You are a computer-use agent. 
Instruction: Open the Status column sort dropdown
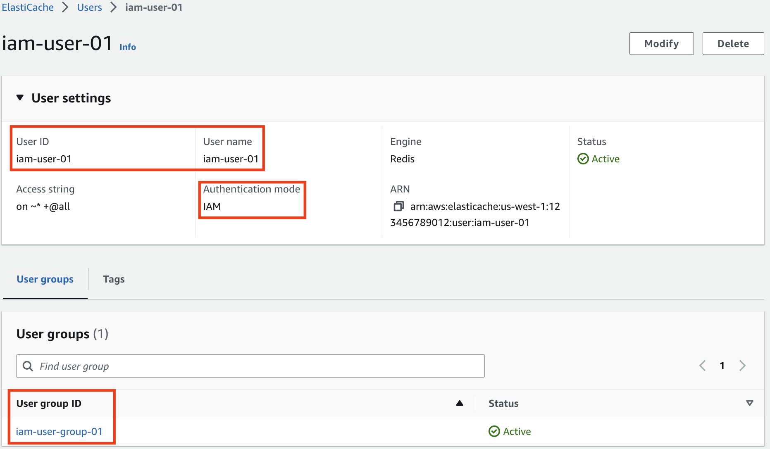click(x=749, y=403)
